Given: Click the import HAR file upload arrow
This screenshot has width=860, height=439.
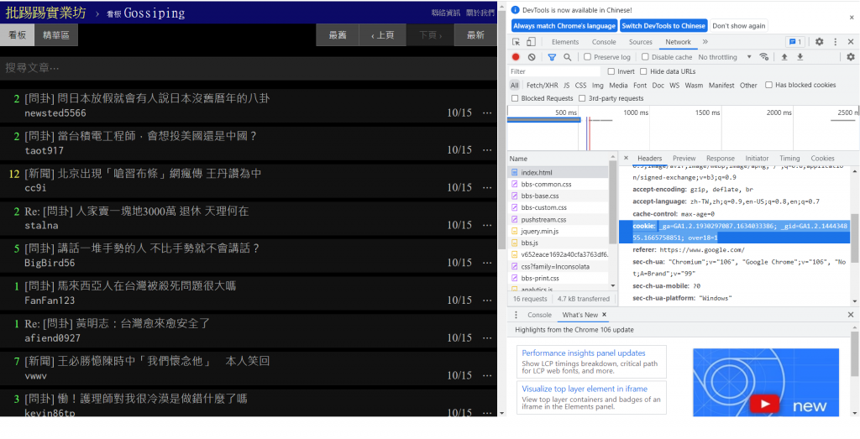Looking at the screenshot, I should 784,57.
